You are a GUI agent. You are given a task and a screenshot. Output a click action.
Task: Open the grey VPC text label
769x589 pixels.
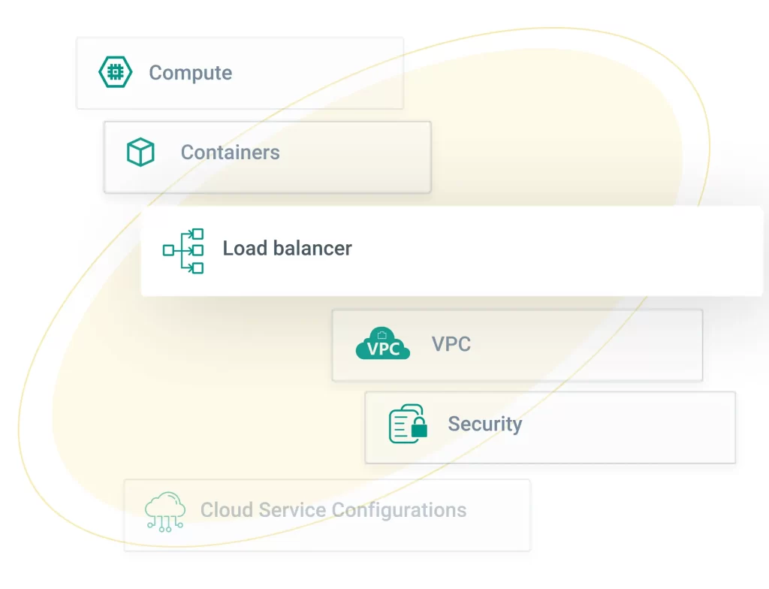point(451,345)
